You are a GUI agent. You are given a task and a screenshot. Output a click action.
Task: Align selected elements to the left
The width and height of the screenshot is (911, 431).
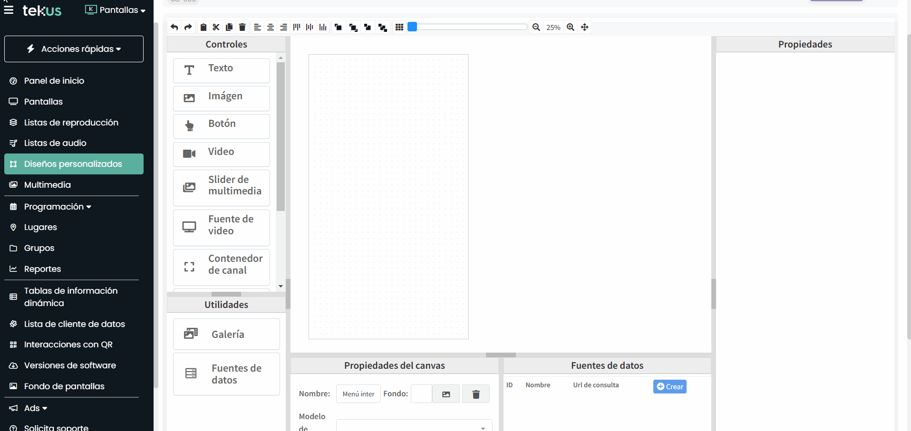257,27
